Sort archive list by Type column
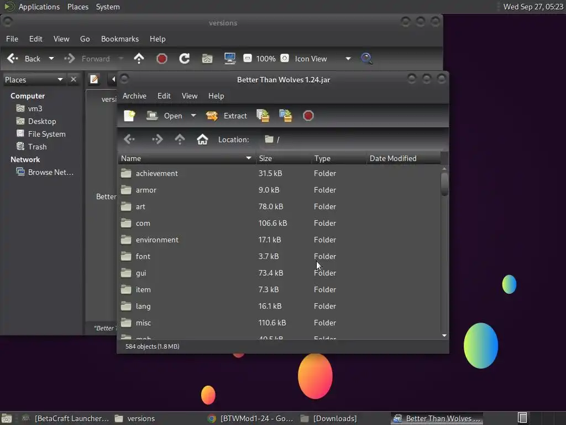566x425 pixels. coord(339,158)
